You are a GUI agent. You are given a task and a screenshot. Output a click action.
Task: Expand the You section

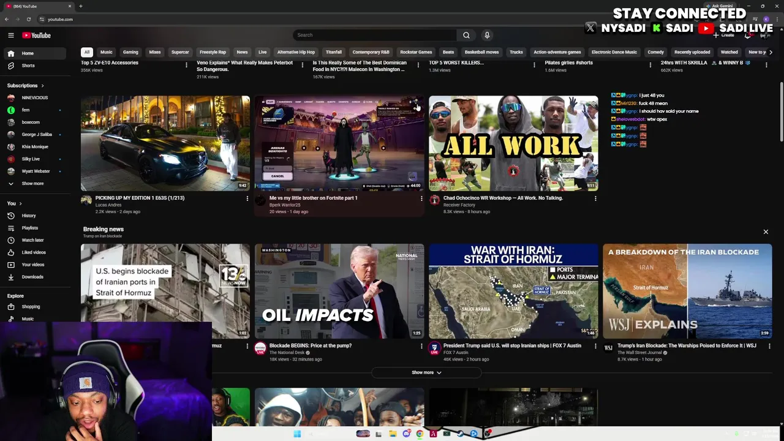(x=14, y=203)
